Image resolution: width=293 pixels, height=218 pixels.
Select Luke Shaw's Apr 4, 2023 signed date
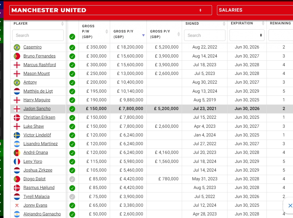[x=205, y=126]
